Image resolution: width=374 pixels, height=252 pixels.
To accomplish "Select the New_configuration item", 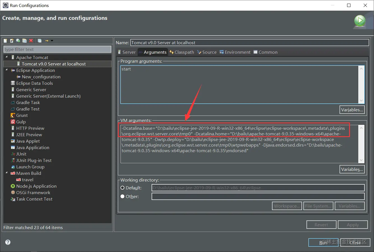I will tap(41, 77).
